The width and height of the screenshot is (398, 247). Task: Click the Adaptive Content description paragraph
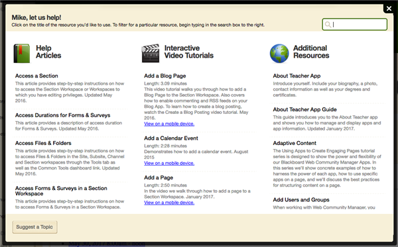tap(327, 168)
